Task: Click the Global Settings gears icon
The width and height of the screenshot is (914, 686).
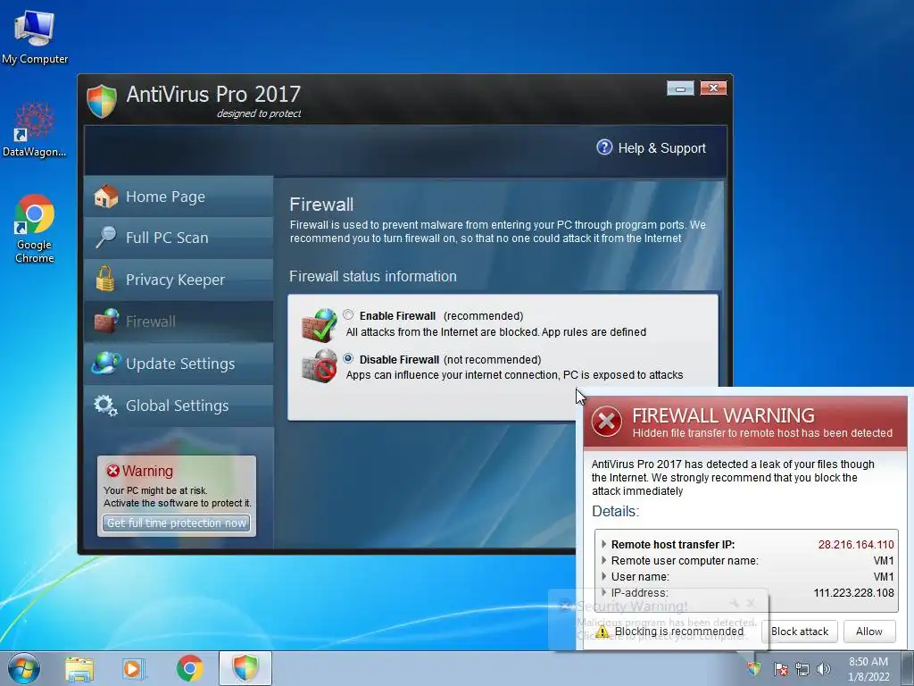Action: point(105,406)
